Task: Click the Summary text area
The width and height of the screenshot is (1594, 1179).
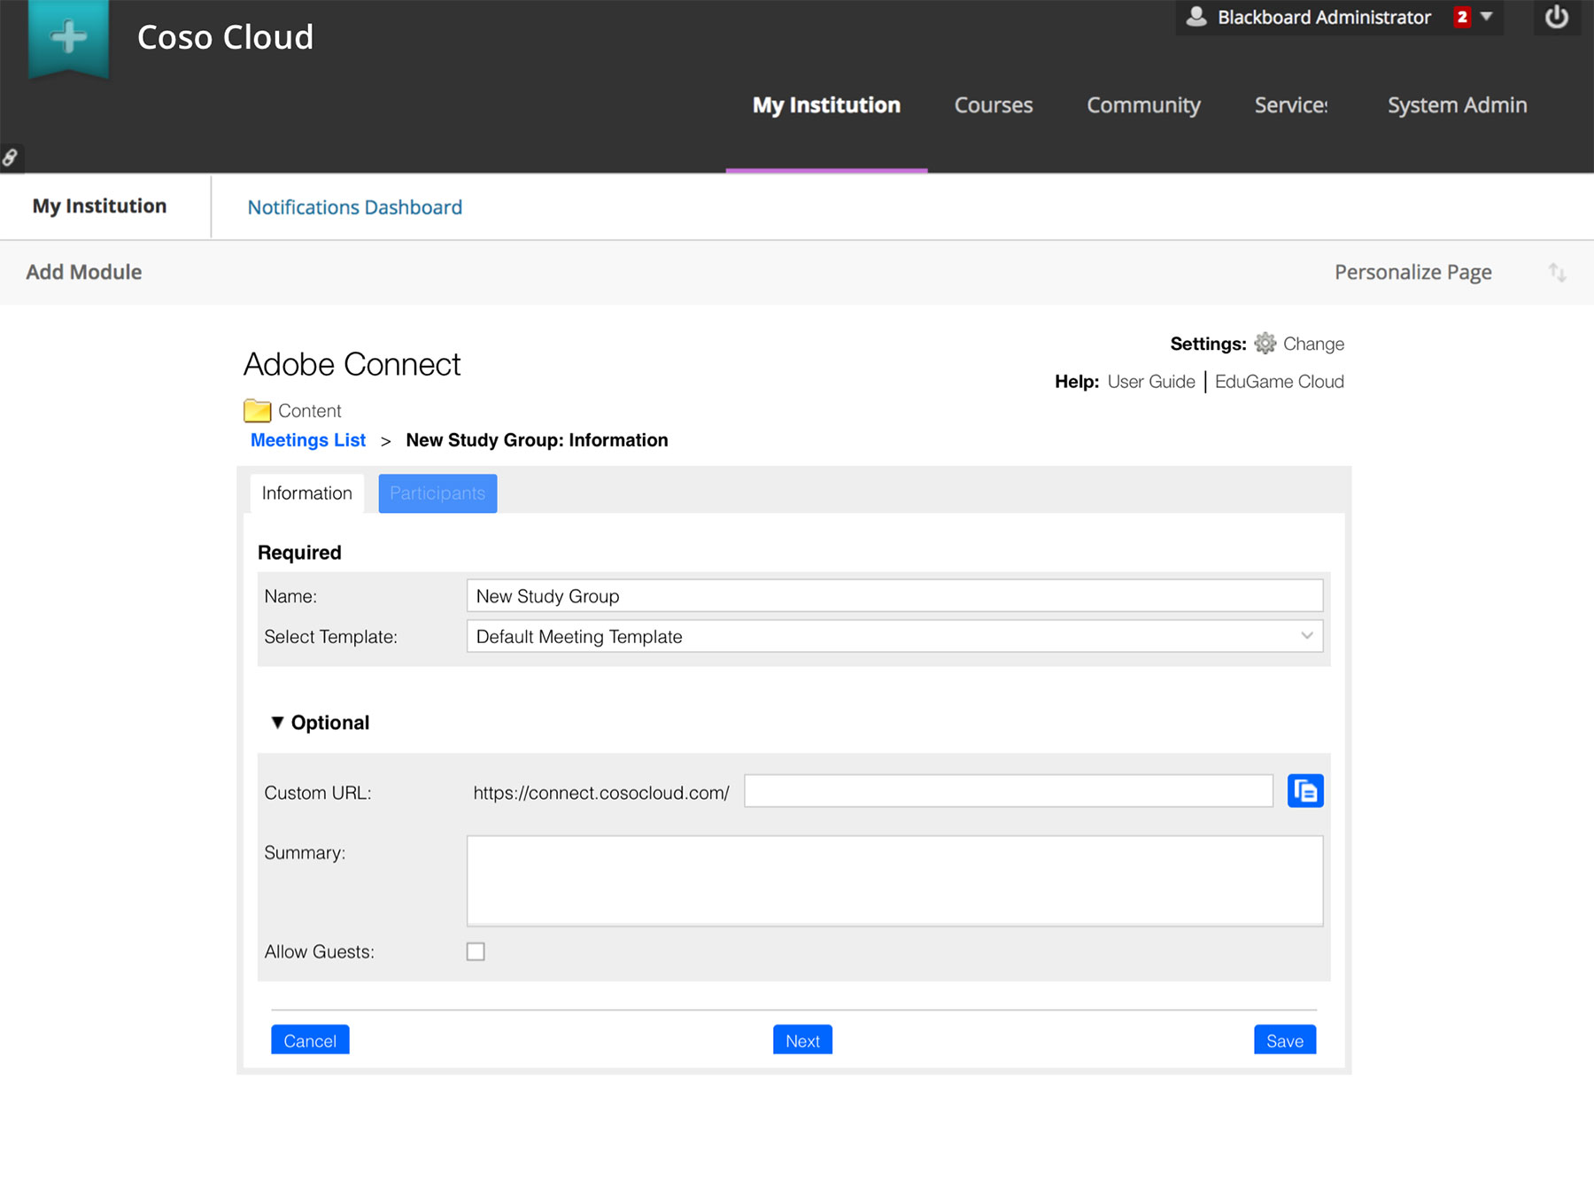Action: pos(894,880)
